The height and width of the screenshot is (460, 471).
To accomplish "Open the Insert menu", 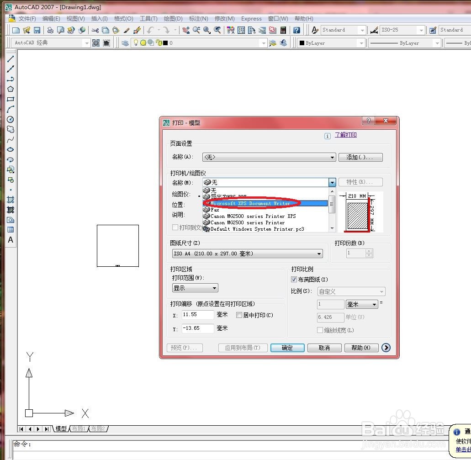I will coord(99,19).
